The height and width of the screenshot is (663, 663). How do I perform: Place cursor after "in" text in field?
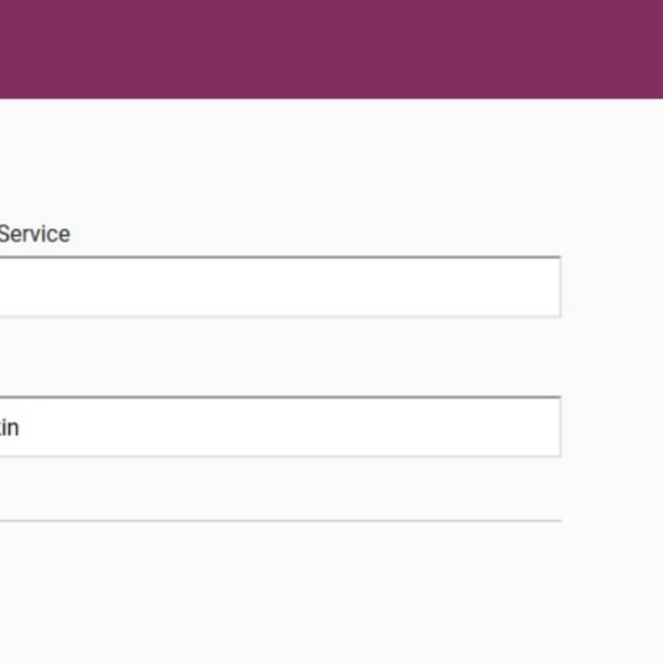tap(19, 428)
